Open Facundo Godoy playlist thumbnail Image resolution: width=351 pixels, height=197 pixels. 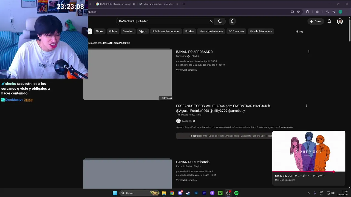[128, 174]
